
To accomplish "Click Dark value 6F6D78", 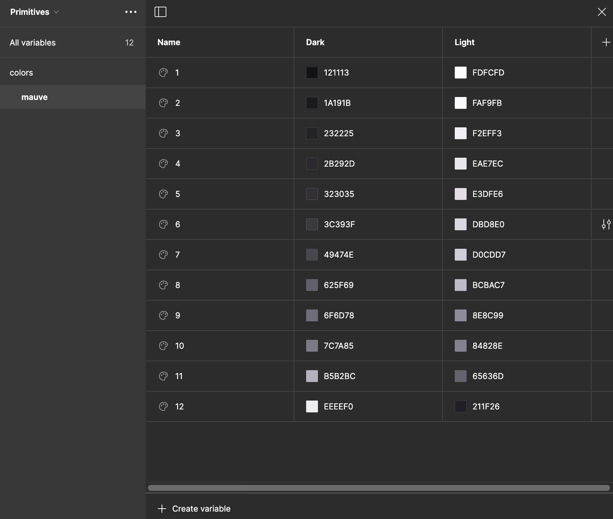I will point(339,315).
